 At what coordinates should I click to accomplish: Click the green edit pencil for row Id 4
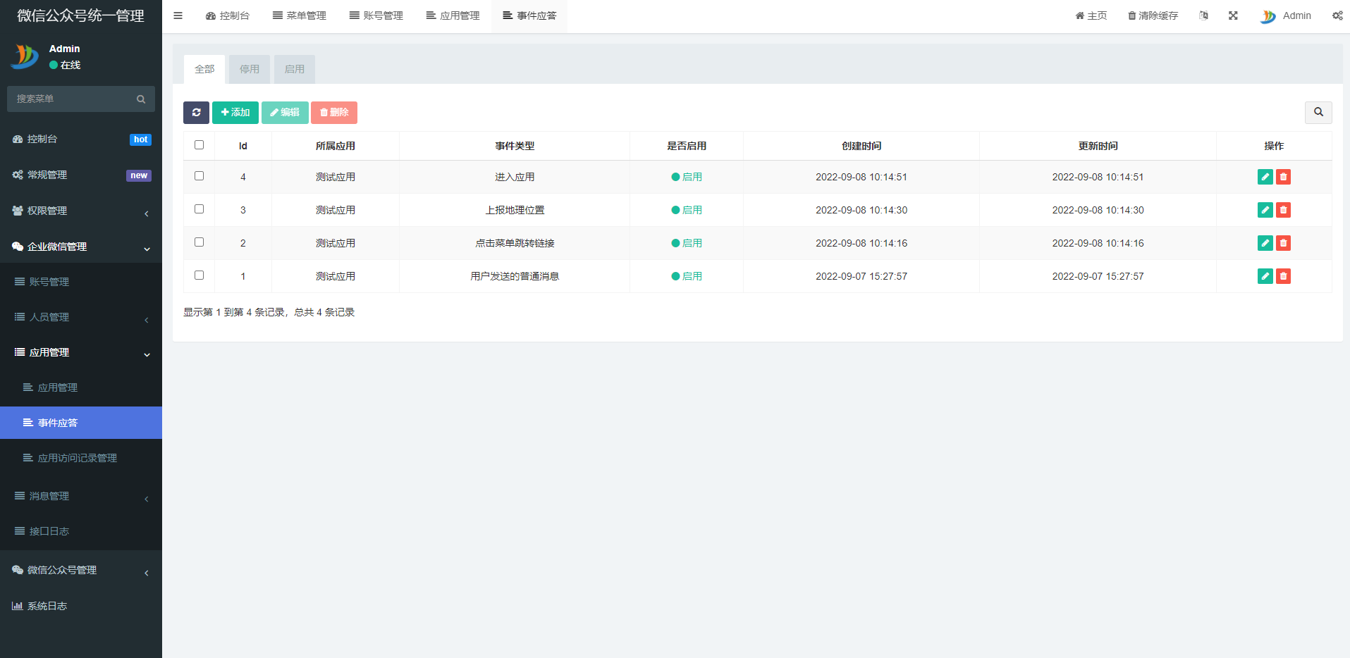(1265, 177)
